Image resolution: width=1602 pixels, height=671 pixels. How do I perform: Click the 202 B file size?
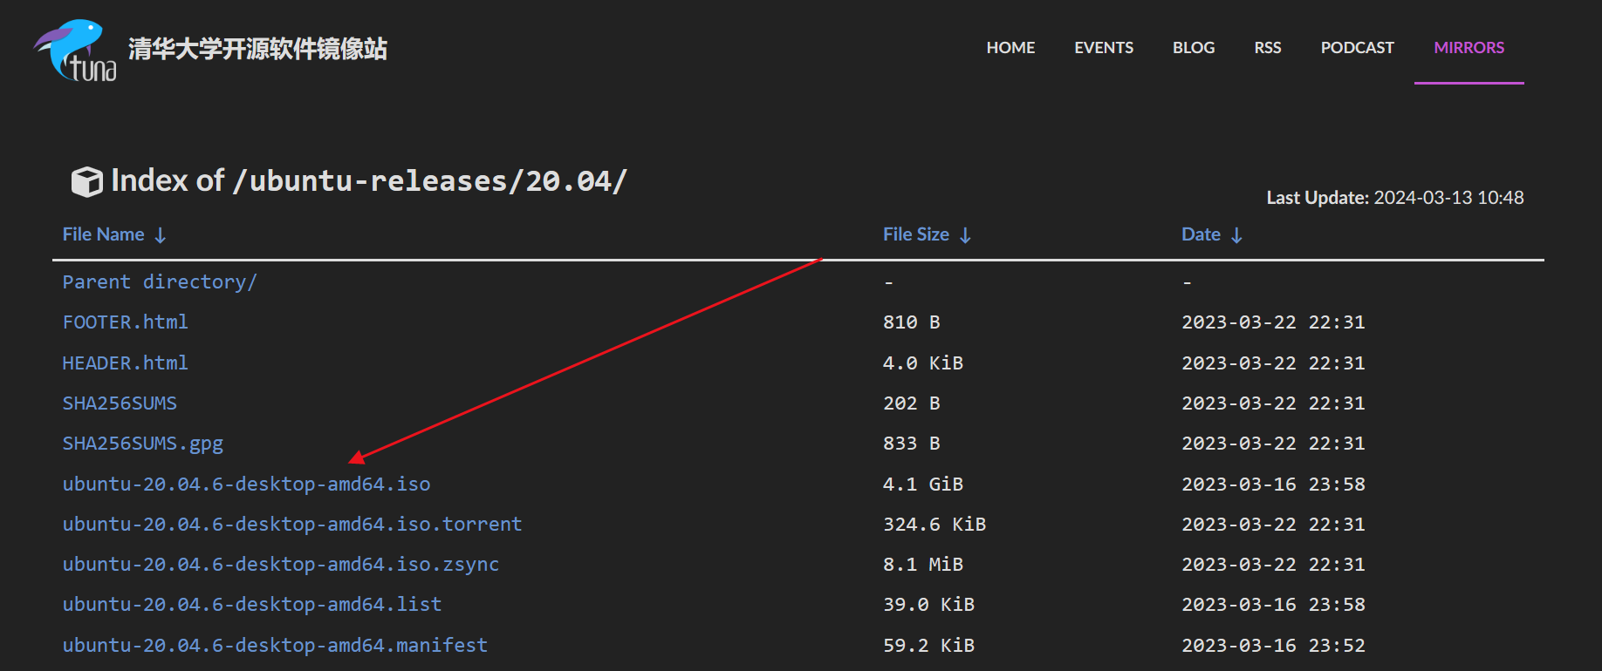tap(912, 403)
